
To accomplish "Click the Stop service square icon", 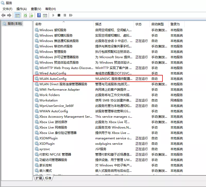I will click(x=59, y=15).
